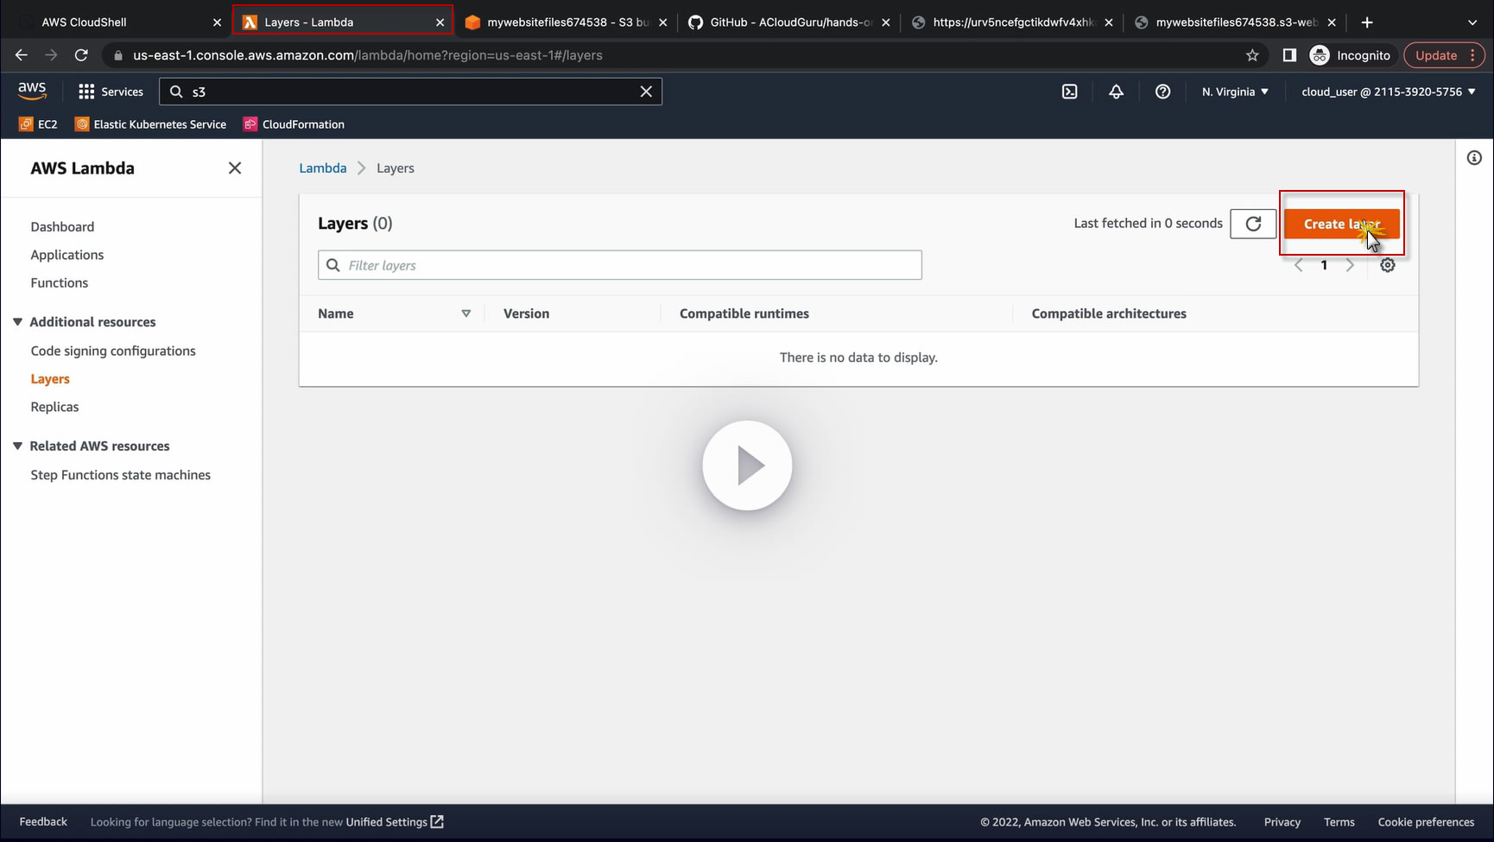Switch to the mywebsitefiles674538 S3 bucket tab
The width and height of the screenshot is (1494, 842).
tap(567, 22)
